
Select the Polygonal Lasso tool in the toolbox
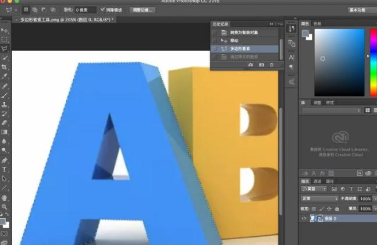(4, 48)
